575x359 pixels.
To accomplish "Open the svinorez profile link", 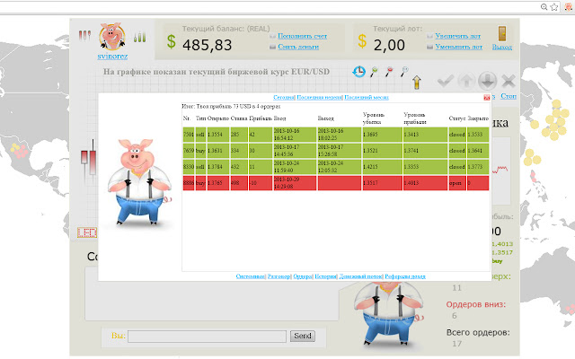I will pos(111,56).
